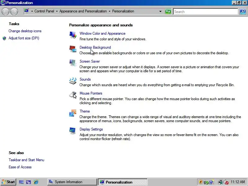This screenshot has height=186, width=248.
Task: Open the Start menu
Action: coord(8,182)
